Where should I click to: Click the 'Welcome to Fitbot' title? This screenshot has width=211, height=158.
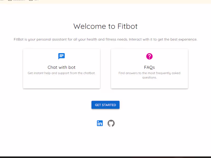(105, 26)
